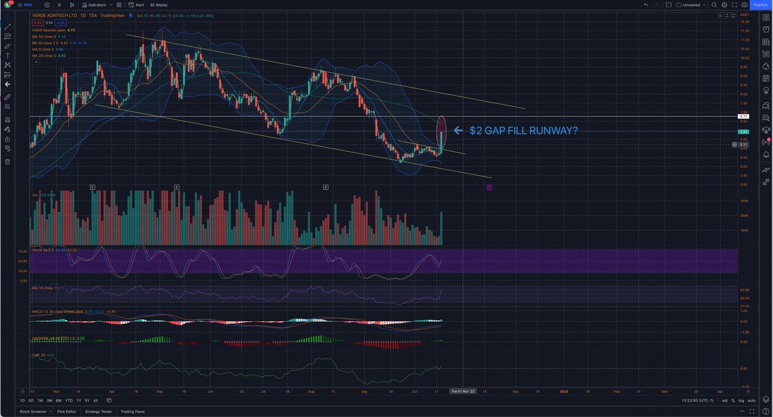The width and height of the screenshot is (773, 417).
Task: Click the $2 GAP FILL RUNWAY? text annotation
Action: click(x=523, y=131)
